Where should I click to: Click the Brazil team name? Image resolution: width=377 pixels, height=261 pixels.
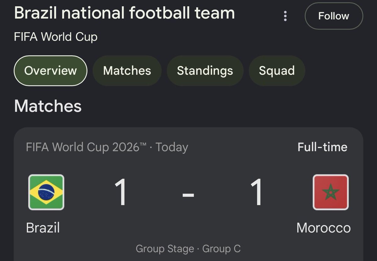pos(43,228)
